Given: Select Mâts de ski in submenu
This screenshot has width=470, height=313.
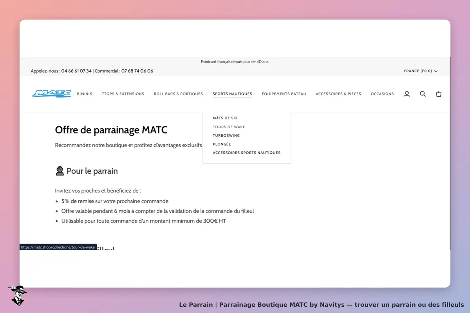Looking at the screenshot, I should [225, 118].
